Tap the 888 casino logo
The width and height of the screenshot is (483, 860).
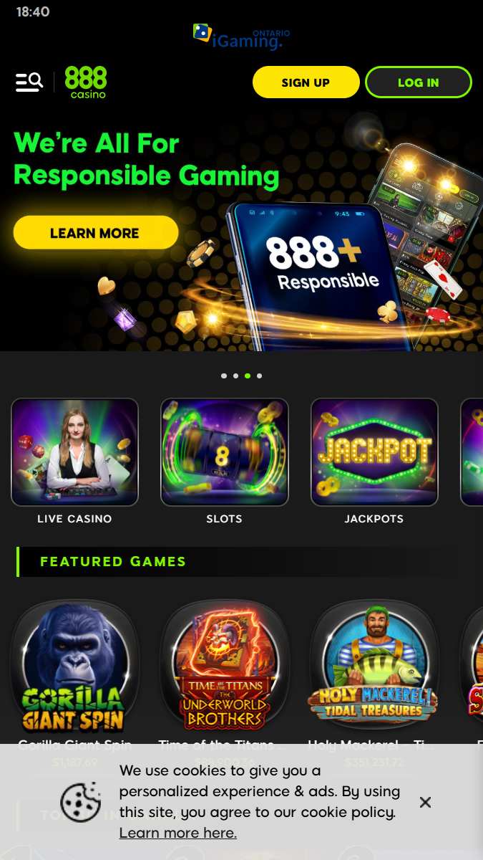[86, 82]
